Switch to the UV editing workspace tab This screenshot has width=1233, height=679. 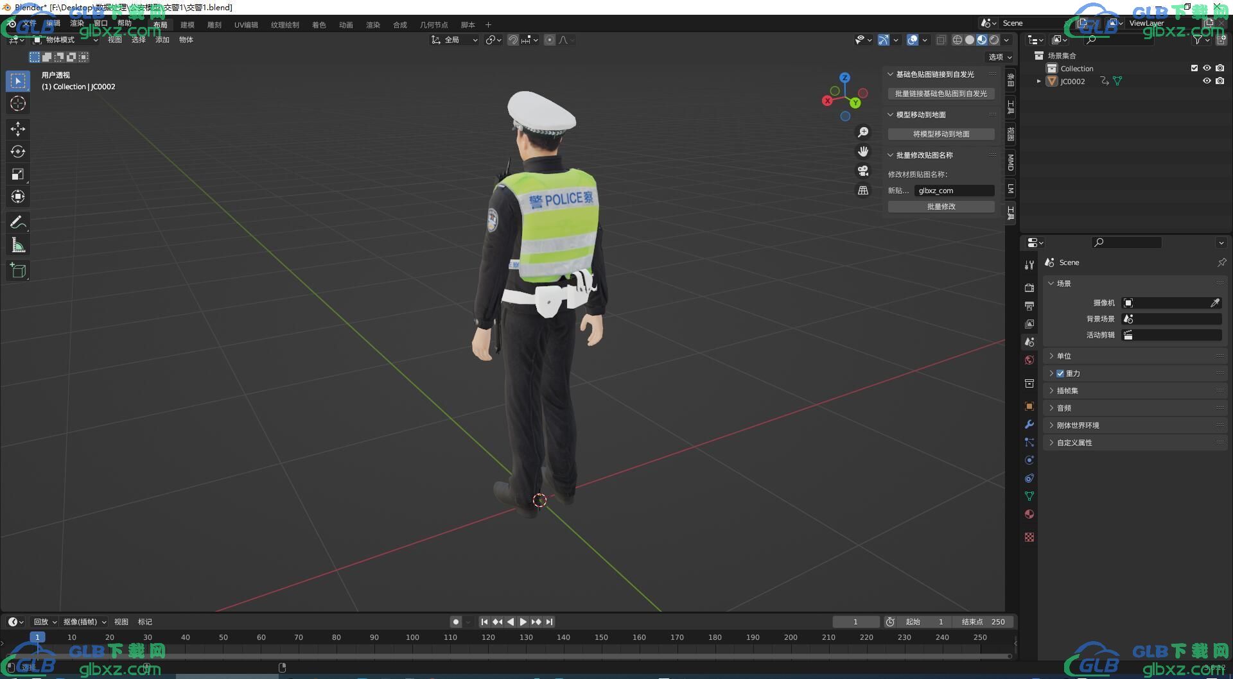[x=246, y=25]
